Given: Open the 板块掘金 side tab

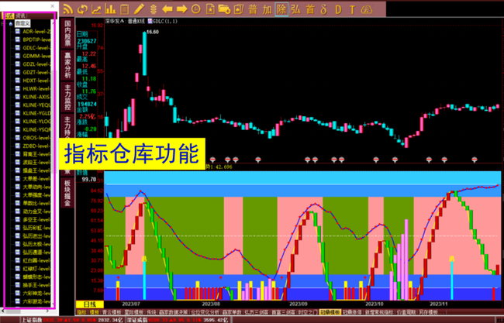Looking at the screenshot, I should [x=67, y=193].
